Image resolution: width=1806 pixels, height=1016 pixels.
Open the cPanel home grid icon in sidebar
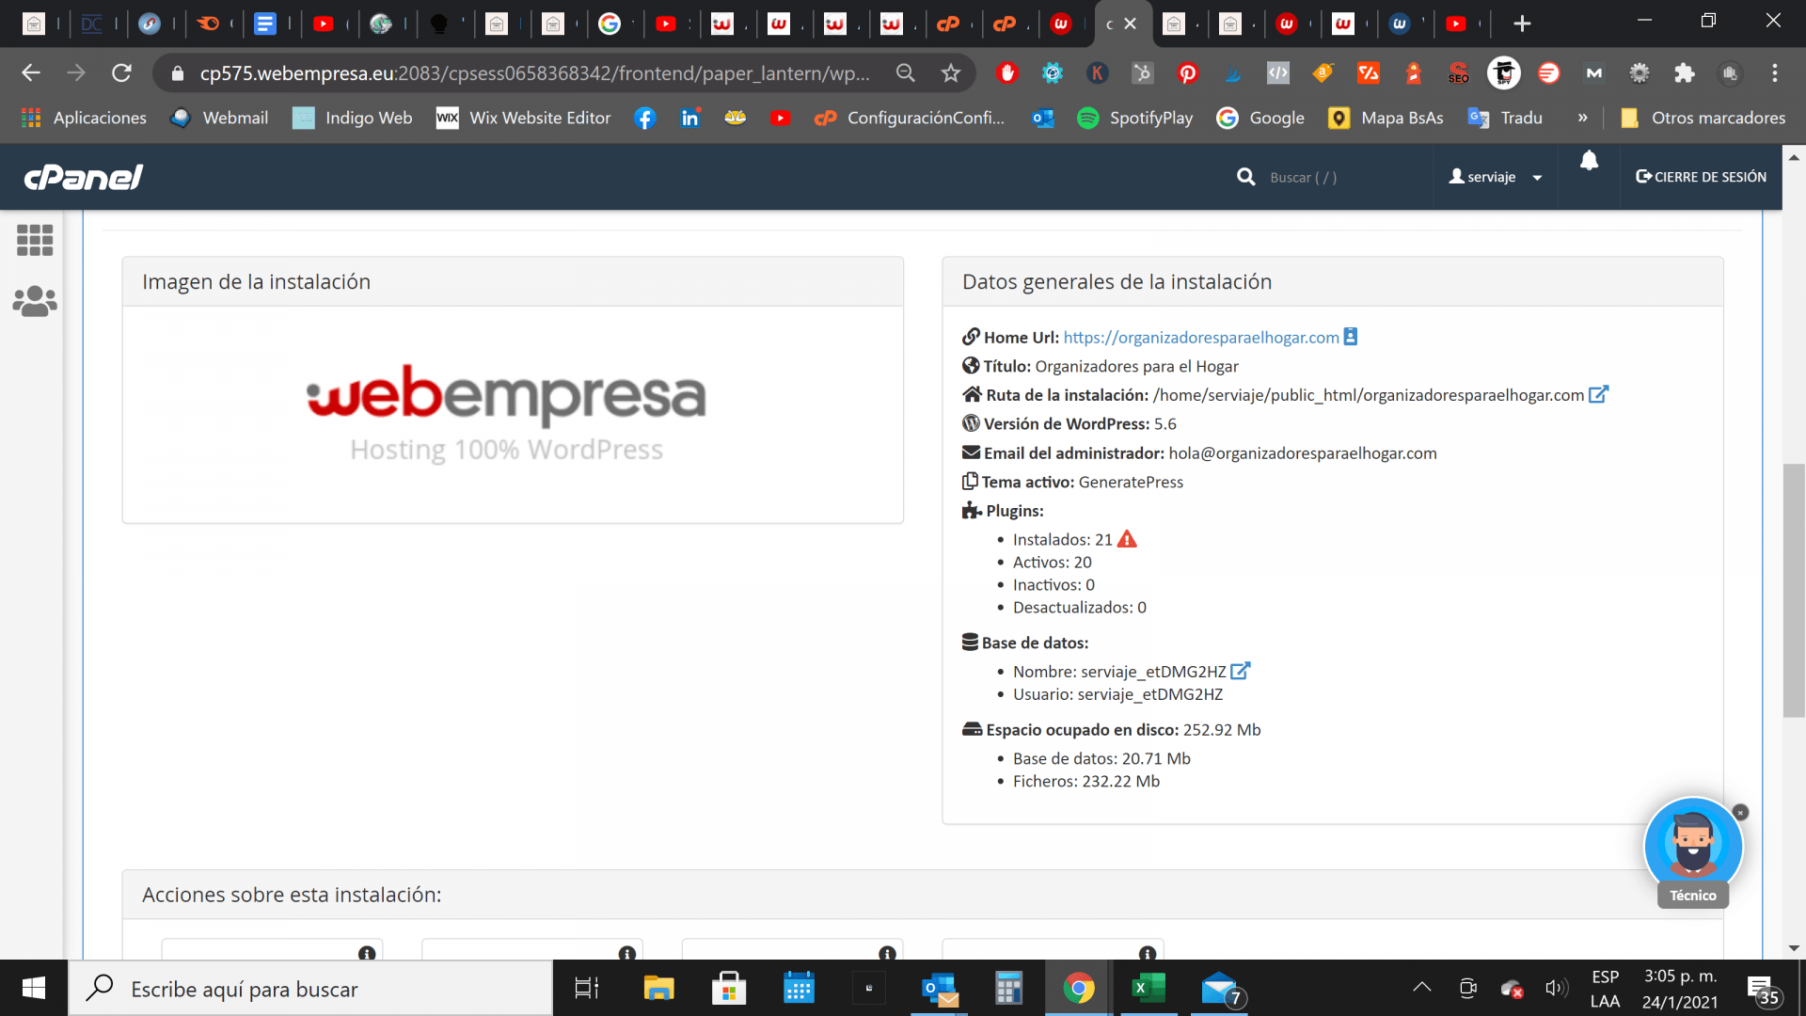(x=35, y=241)
